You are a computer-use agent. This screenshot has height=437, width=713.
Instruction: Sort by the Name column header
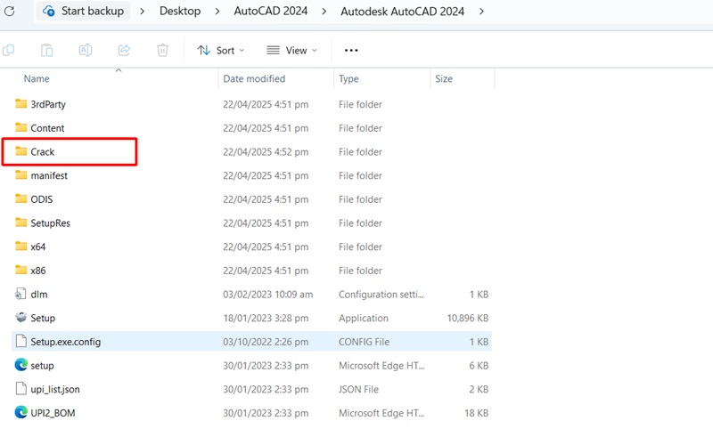(x=37, y=78)
